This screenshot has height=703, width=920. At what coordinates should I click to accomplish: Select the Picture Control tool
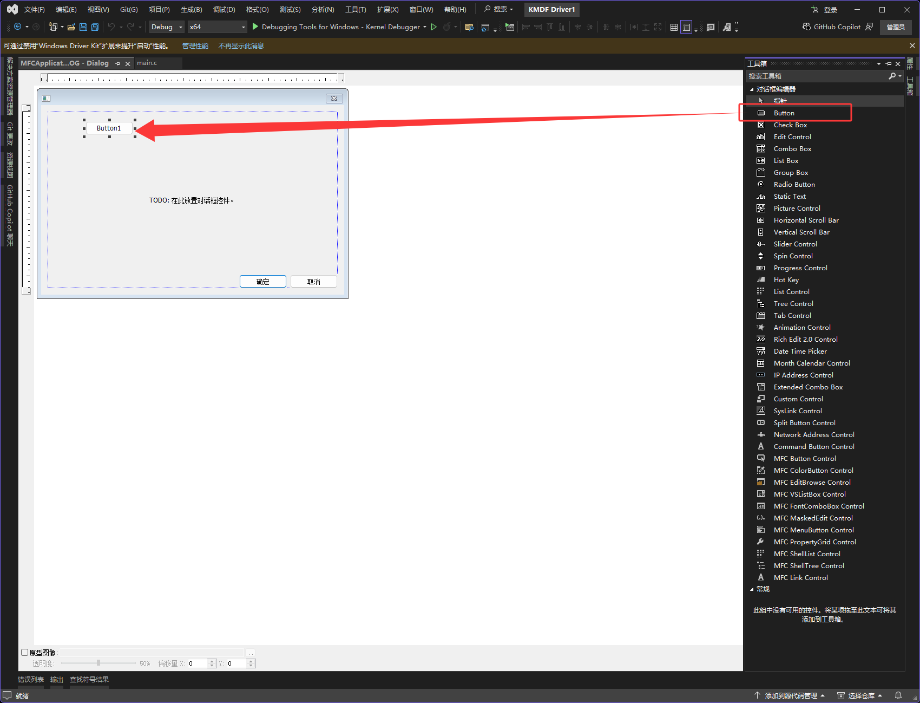click(x=825, y=208)
